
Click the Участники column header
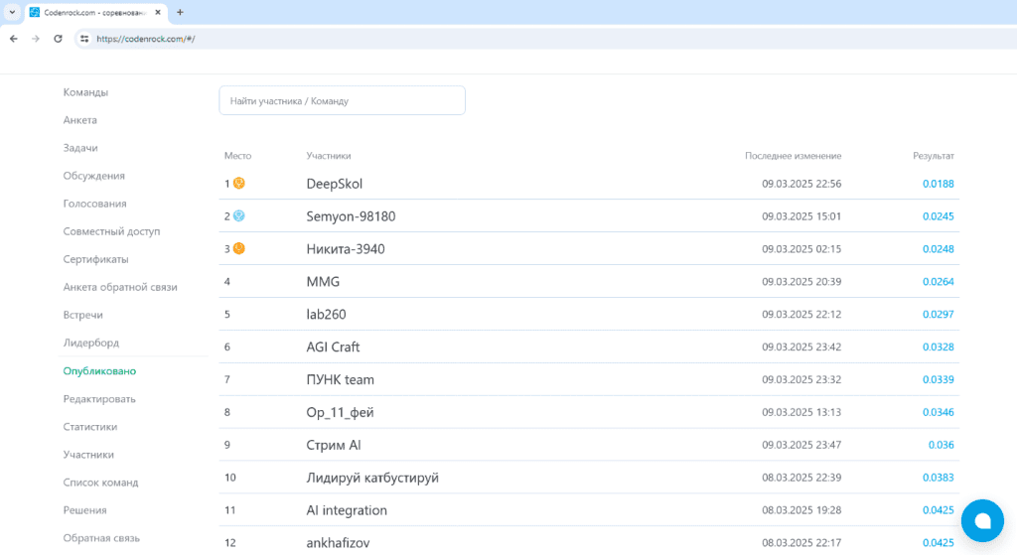coord(328,156)
